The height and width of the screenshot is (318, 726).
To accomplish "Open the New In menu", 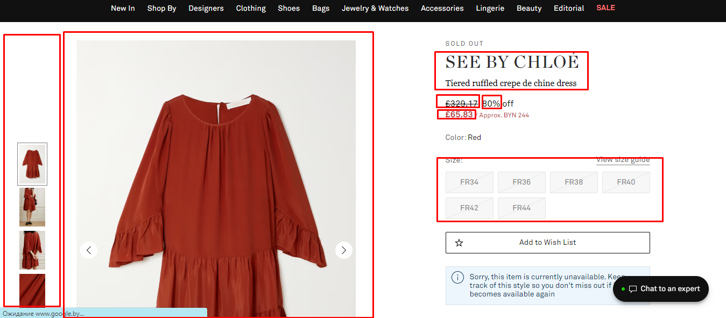I will click(123, 8).
